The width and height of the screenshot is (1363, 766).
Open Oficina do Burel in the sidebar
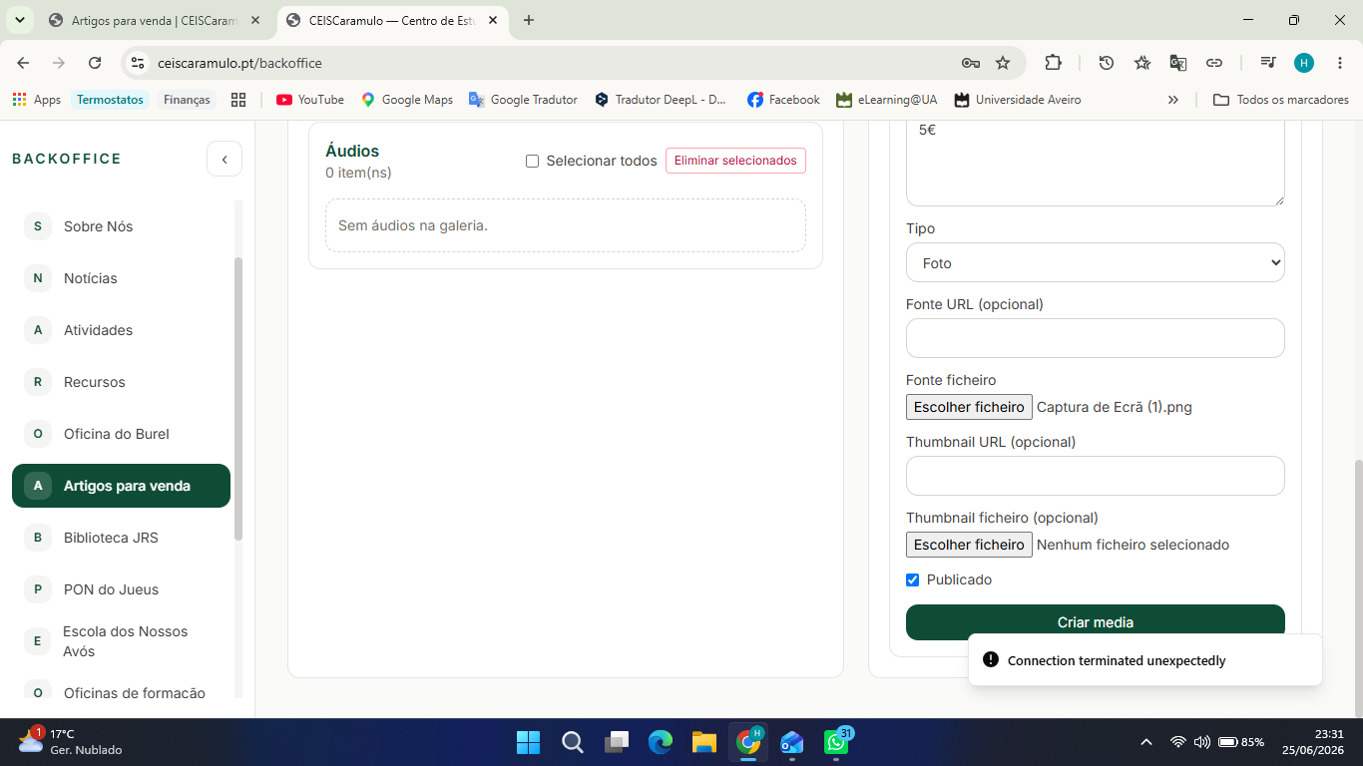(121, 434)
